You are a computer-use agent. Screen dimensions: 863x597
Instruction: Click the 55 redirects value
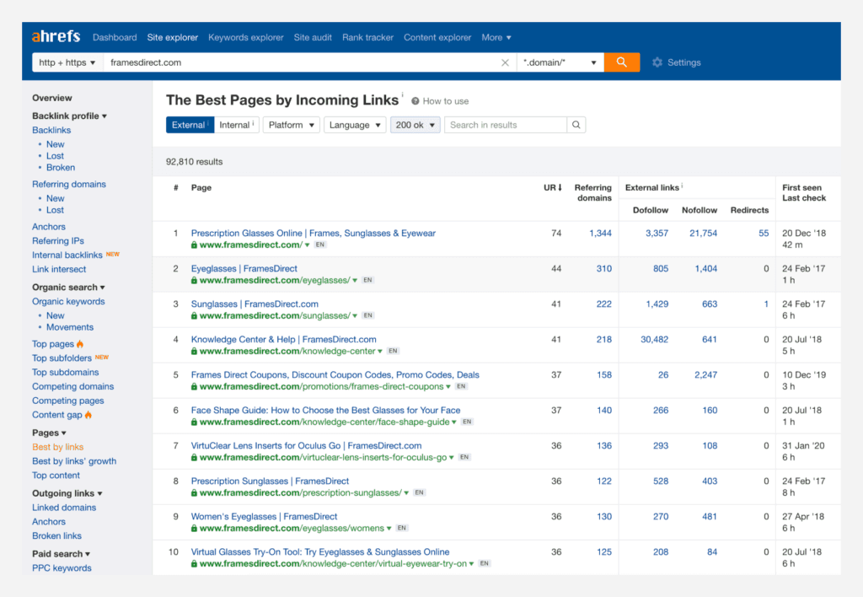coord(764,233)
